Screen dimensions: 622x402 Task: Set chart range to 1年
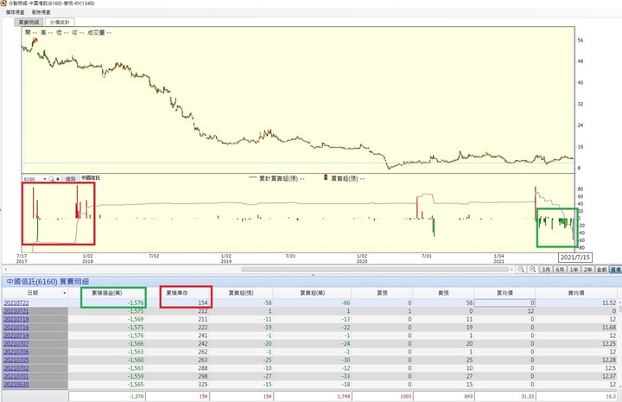point(574,270)
